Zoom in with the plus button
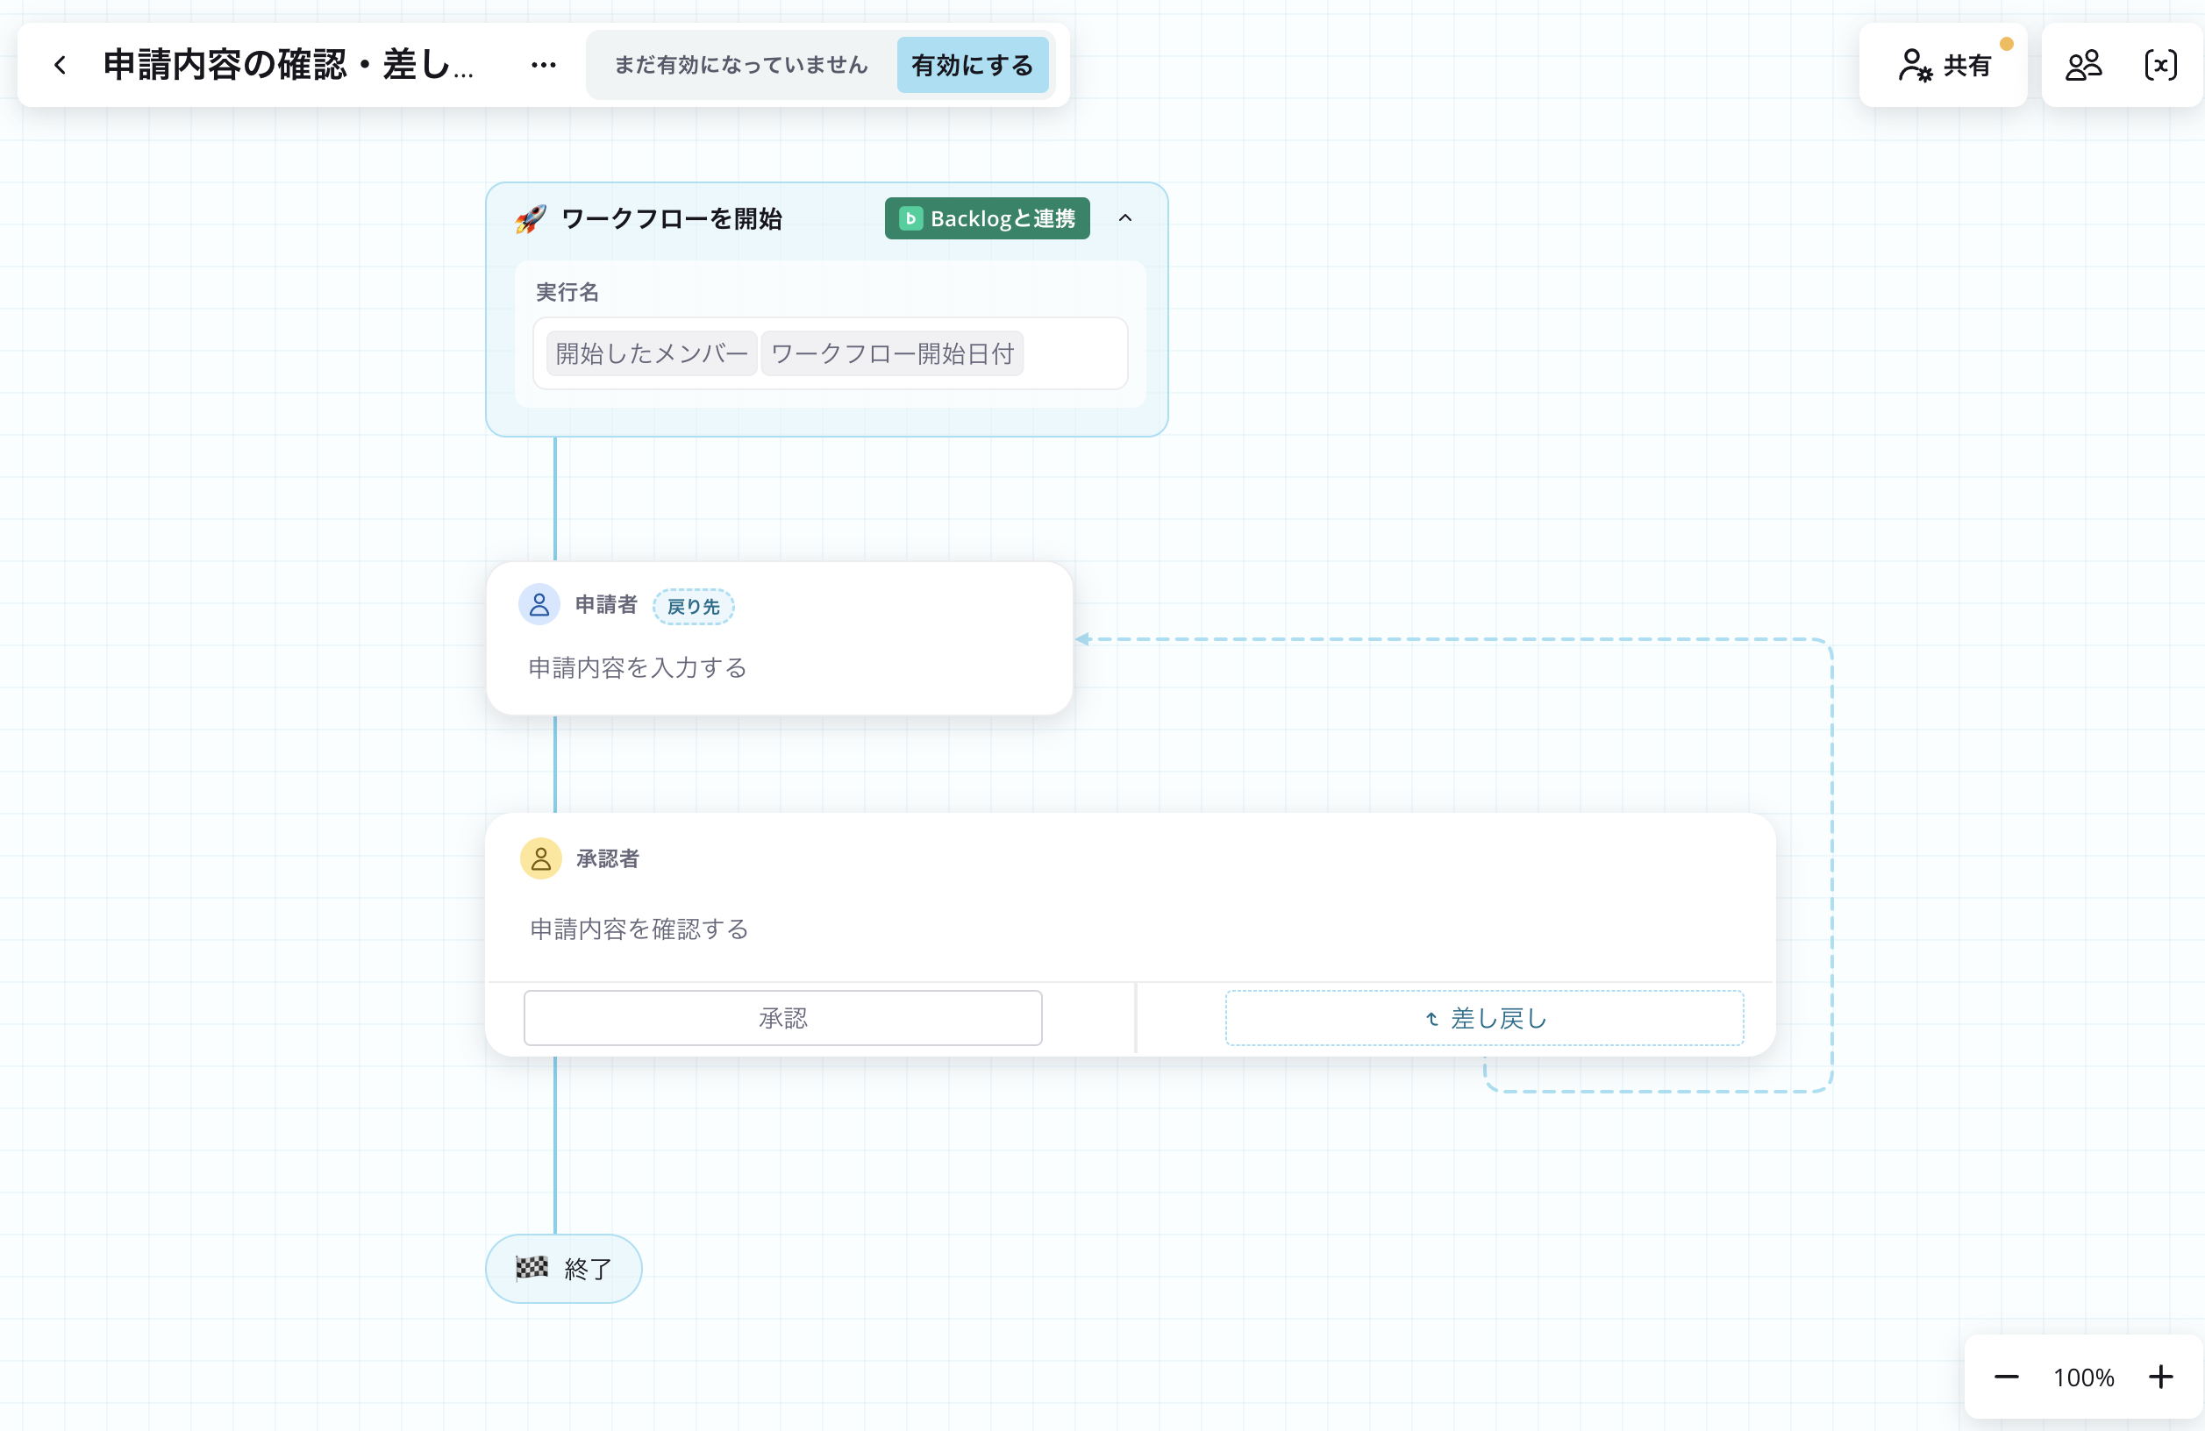2205x1431 pixels. tap(2160, 1378)
